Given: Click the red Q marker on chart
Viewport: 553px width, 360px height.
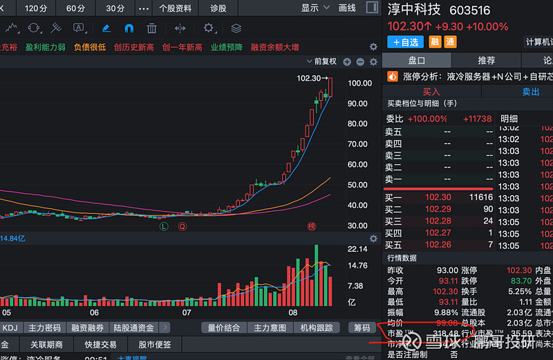Looking at the screenshot, I should 182,226.
